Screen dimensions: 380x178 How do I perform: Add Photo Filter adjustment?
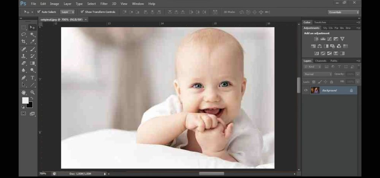[332, 46]
